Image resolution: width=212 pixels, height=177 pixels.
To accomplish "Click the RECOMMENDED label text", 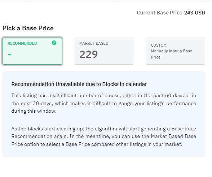I will pos(22,43).
